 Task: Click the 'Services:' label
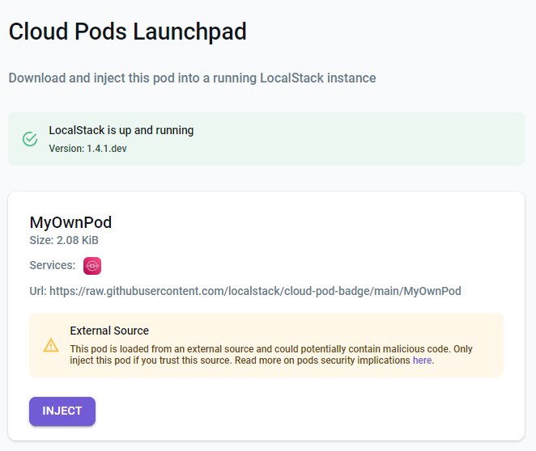tap(53, 265)
